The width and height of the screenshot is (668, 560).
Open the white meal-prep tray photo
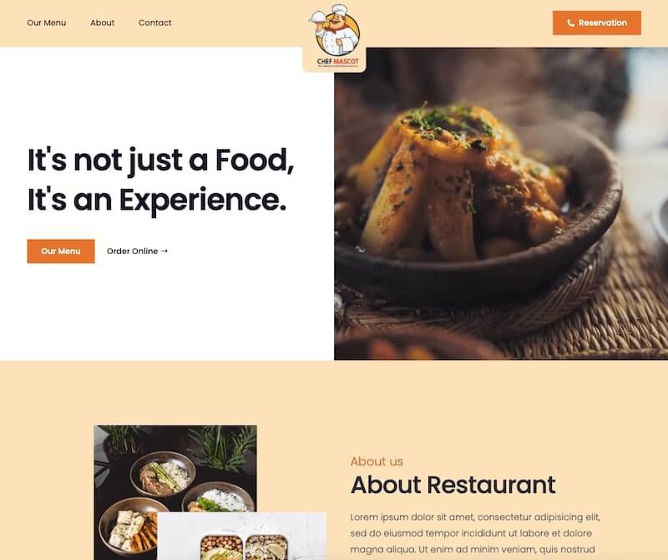(241, 537)
